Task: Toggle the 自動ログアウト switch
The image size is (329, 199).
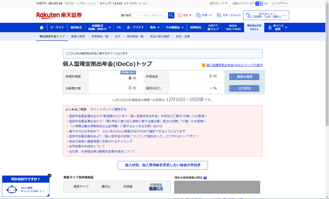Action: (259, 4)
